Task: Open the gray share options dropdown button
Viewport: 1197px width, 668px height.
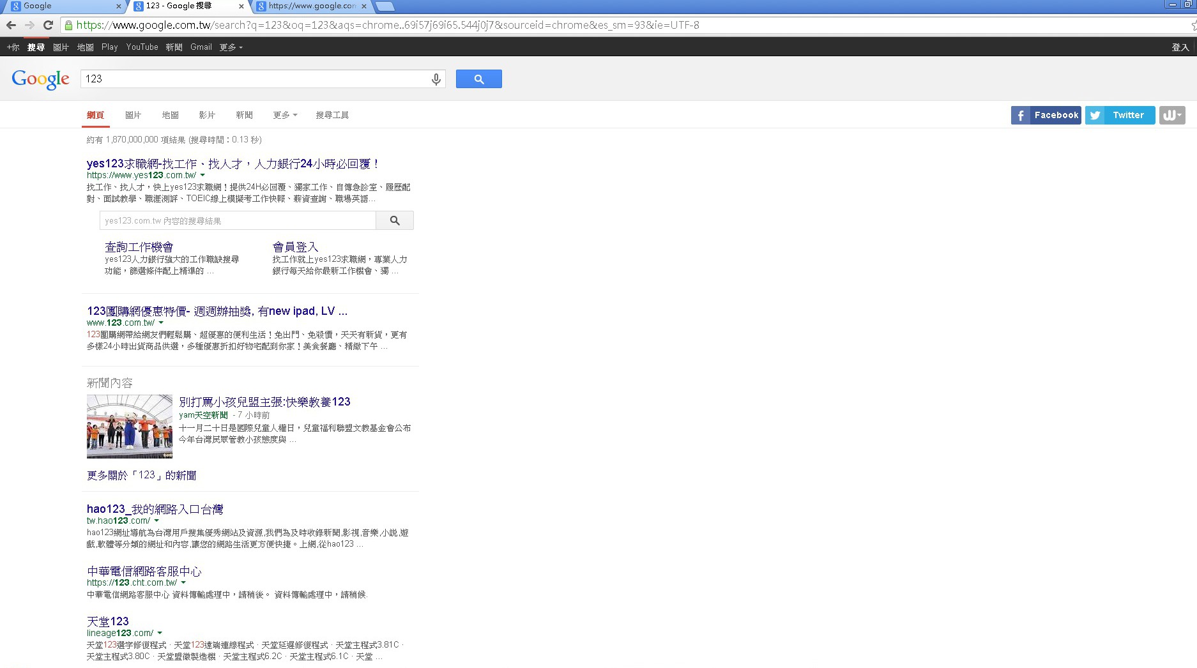Action: click(x=1172, y=115)
